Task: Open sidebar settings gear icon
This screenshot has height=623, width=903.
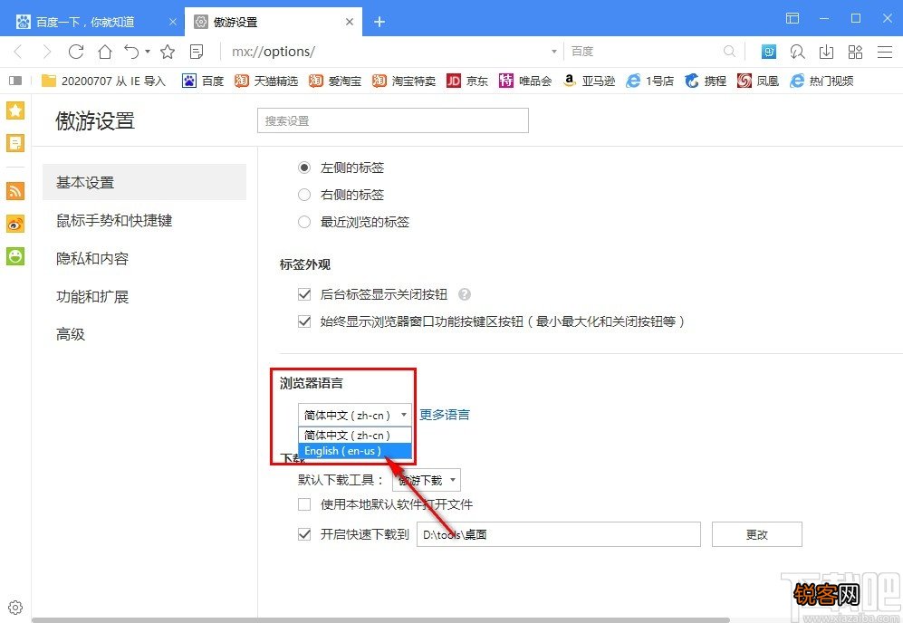Action: [15, 608]
